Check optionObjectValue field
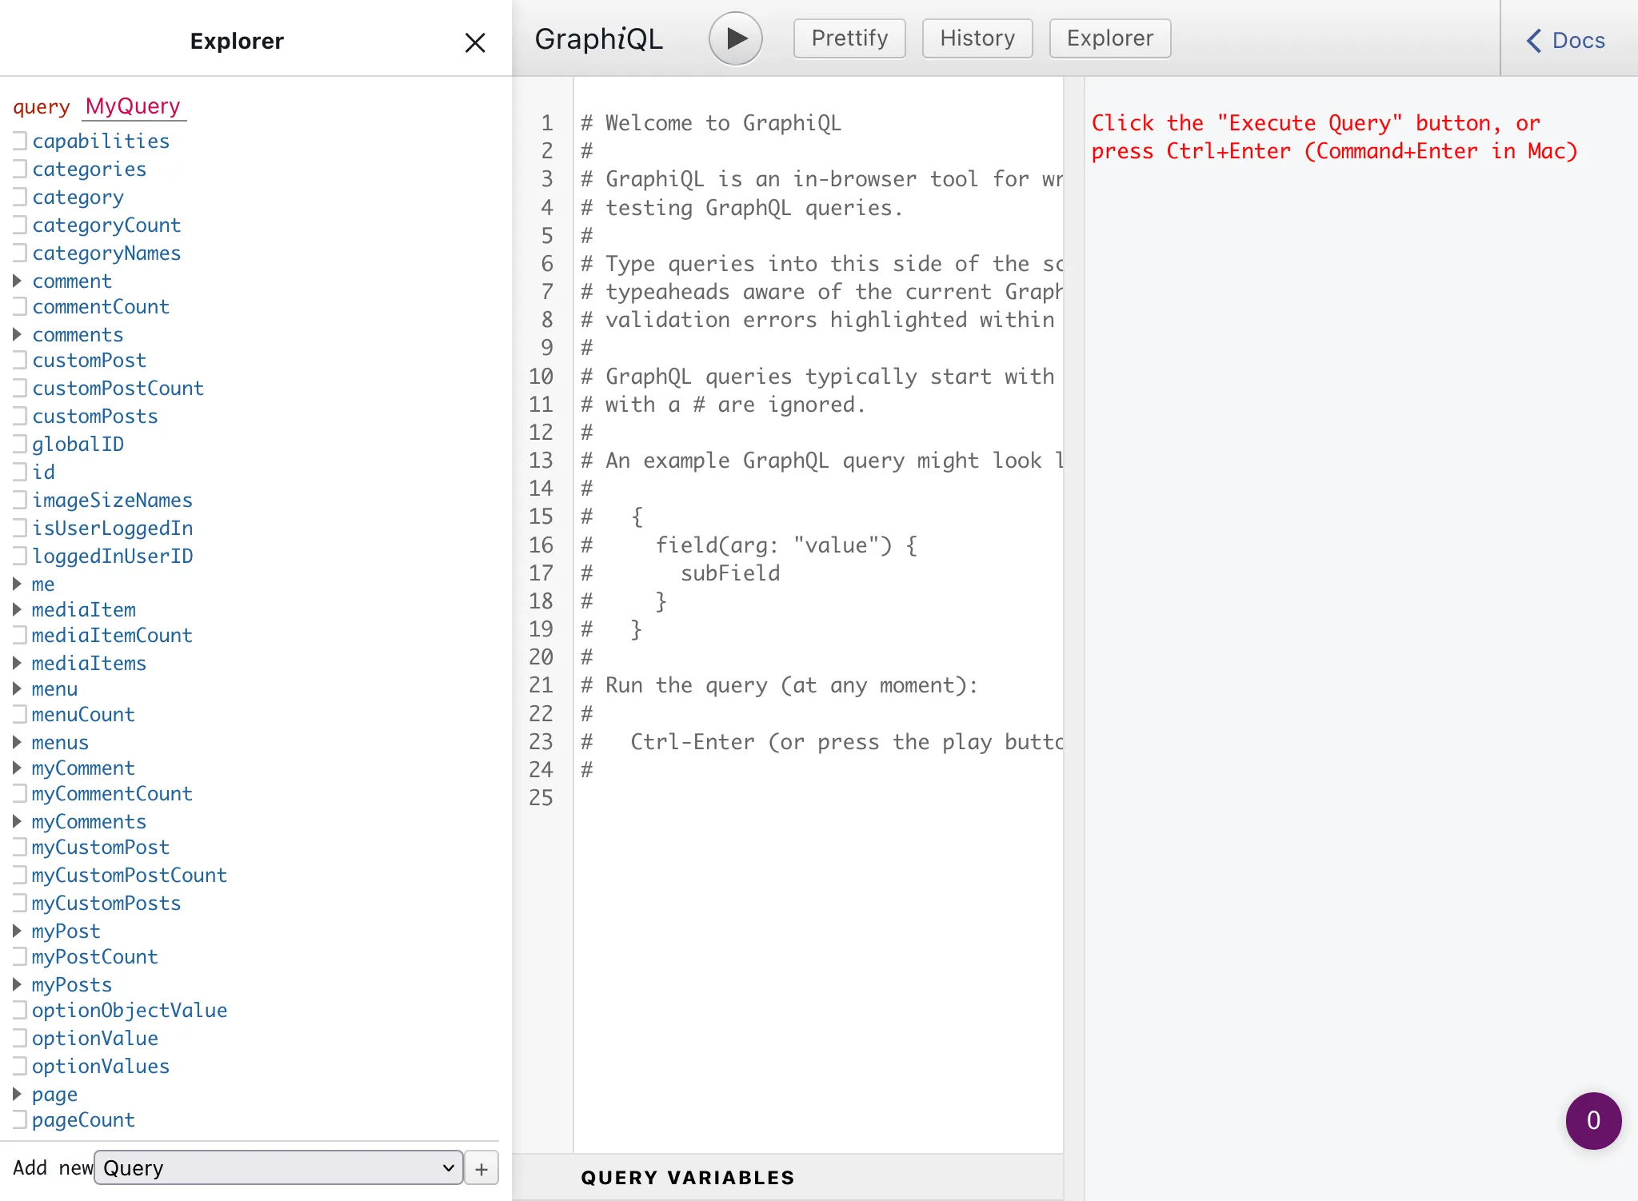This screenshot has width=1638, height=1201. click(x=20, y=1010)
